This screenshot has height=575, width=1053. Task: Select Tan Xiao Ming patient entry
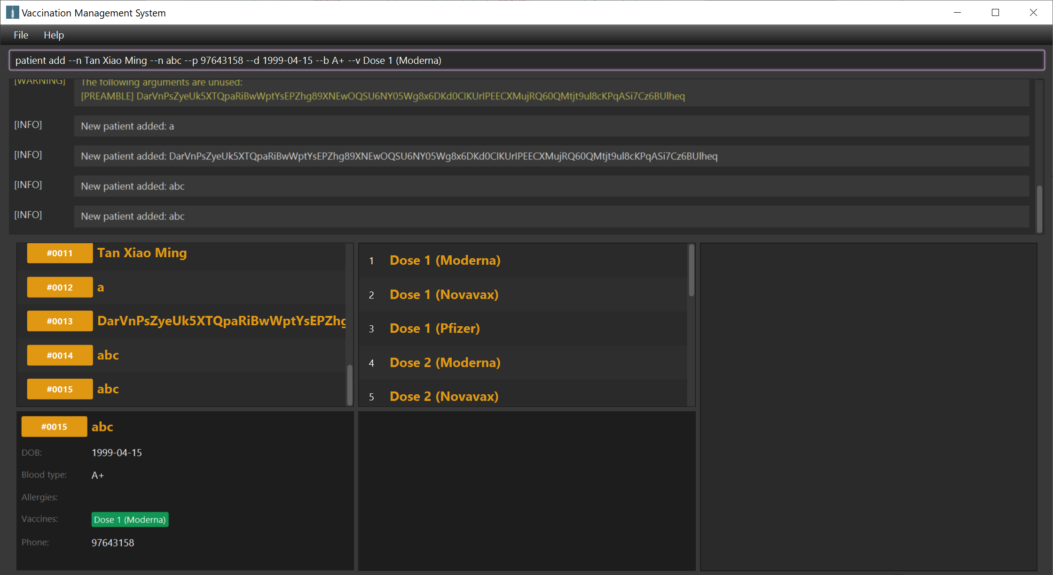pyautogui.click(x=142, y=253)
